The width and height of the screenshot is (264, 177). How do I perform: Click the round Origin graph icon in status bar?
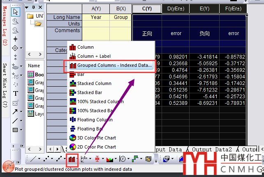(8, 167)
